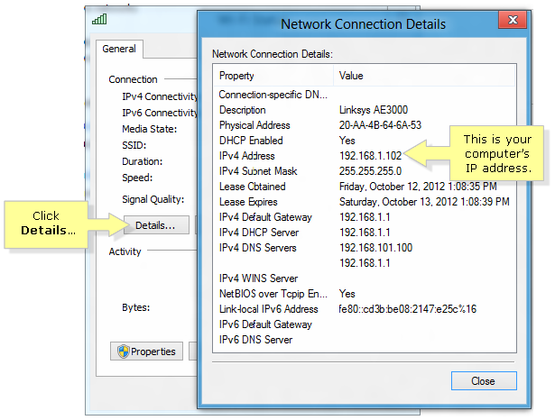This screenshot has width=555, height=420.
Task: Open the Details... button
Action: pyautogui.click(x=155, y=224)
